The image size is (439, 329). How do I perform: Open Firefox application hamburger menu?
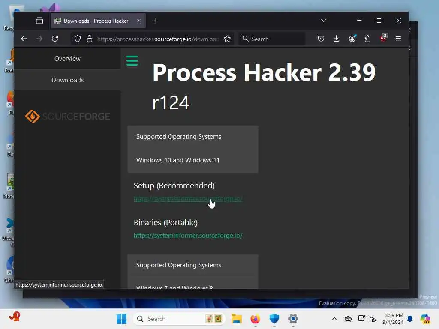pyautogui.click(x=398, y=39)
